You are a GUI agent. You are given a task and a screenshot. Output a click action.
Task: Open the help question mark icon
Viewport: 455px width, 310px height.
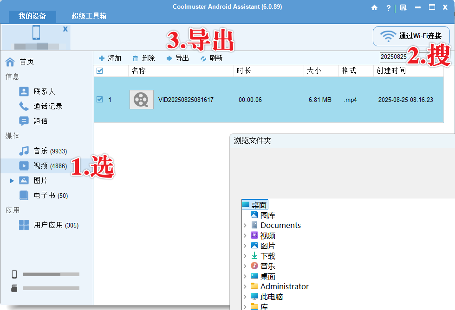click(389, 8)
